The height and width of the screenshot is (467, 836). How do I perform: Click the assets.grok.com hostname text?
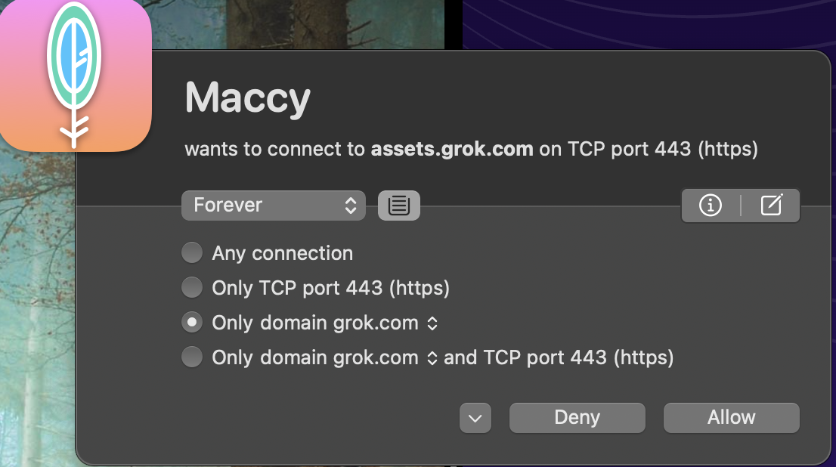[x=452, y=149]
